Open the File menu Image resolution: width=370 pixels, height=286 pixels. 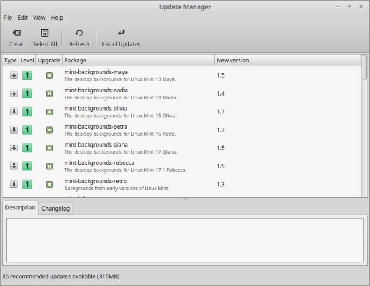[x=8, y=18]
